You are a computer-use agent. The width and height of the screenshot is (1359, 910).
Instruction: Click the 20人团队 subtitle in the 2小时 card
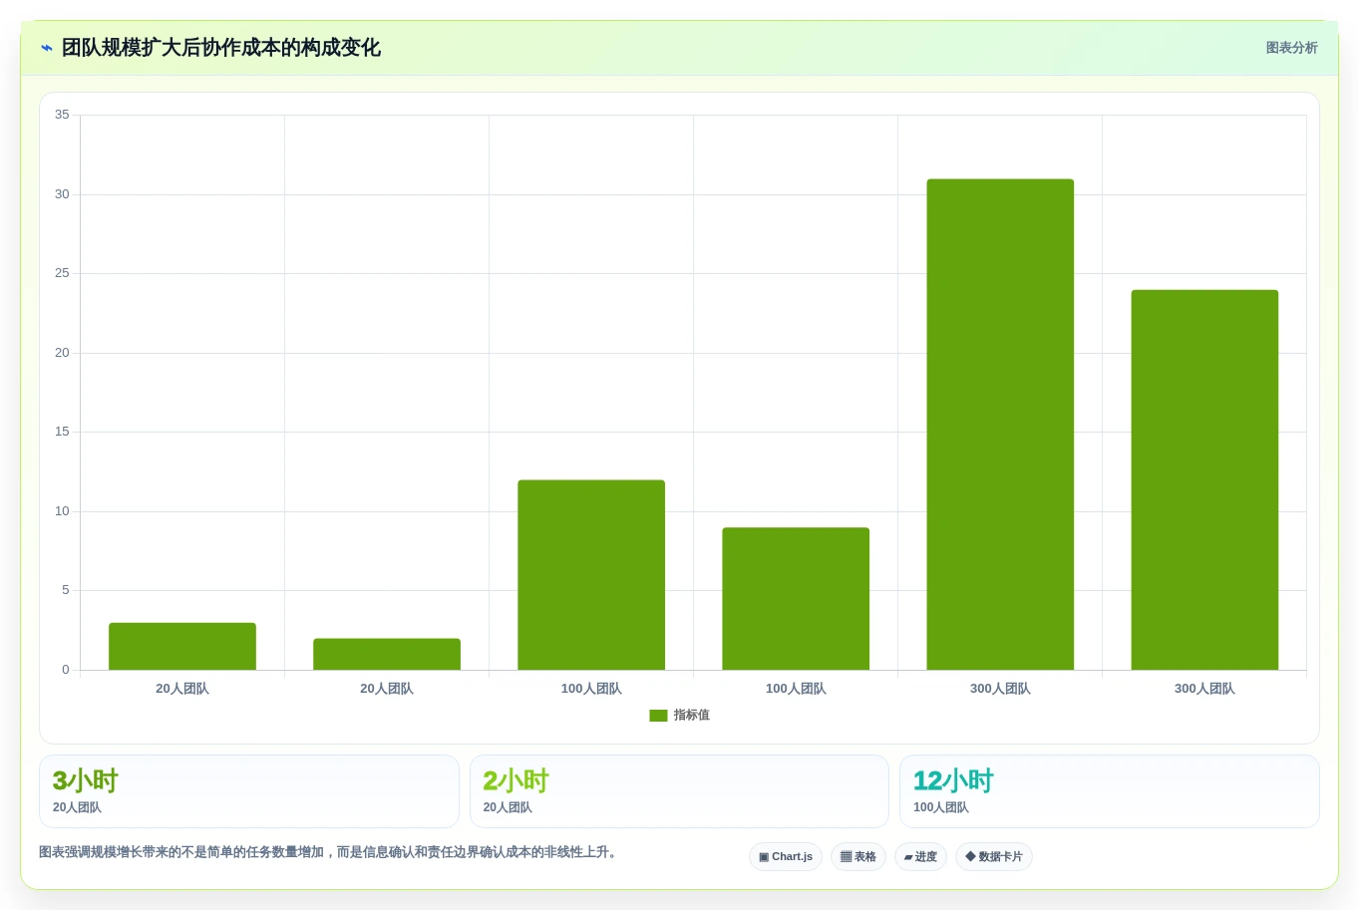click(508, 808)
